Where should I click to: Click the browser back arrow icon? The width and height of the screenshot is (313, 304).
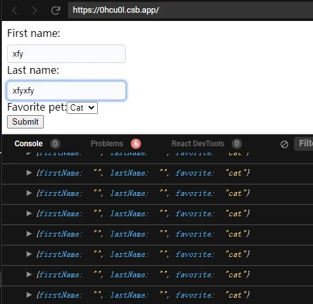[x=15, y=10]
